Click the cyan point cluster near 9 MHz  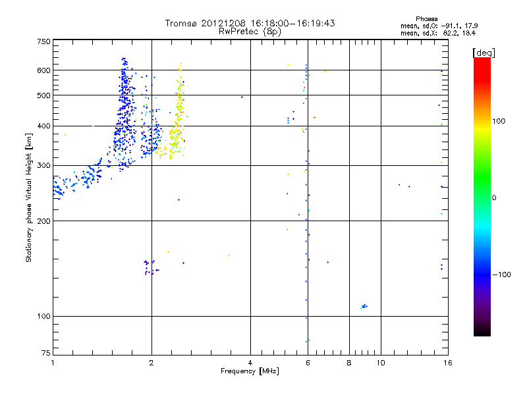point(364,306)
